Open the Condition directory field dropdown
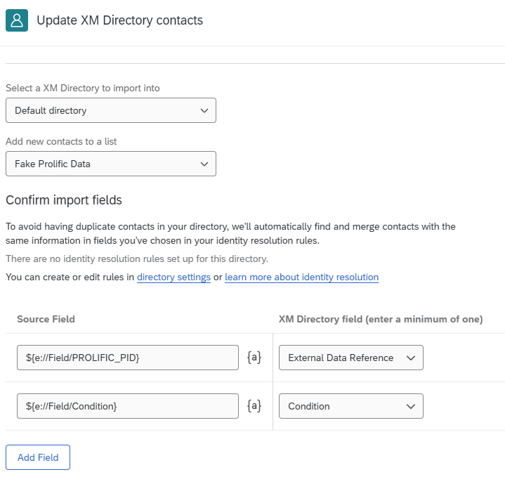505x484 pixels. coord(351,406)
